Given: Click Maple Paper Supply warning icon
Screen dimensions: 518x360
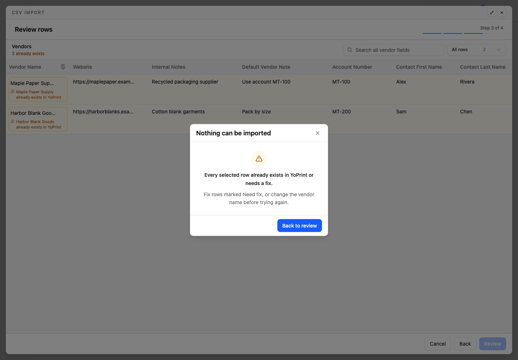Looking at the screenshot, I should coord(13,91).
